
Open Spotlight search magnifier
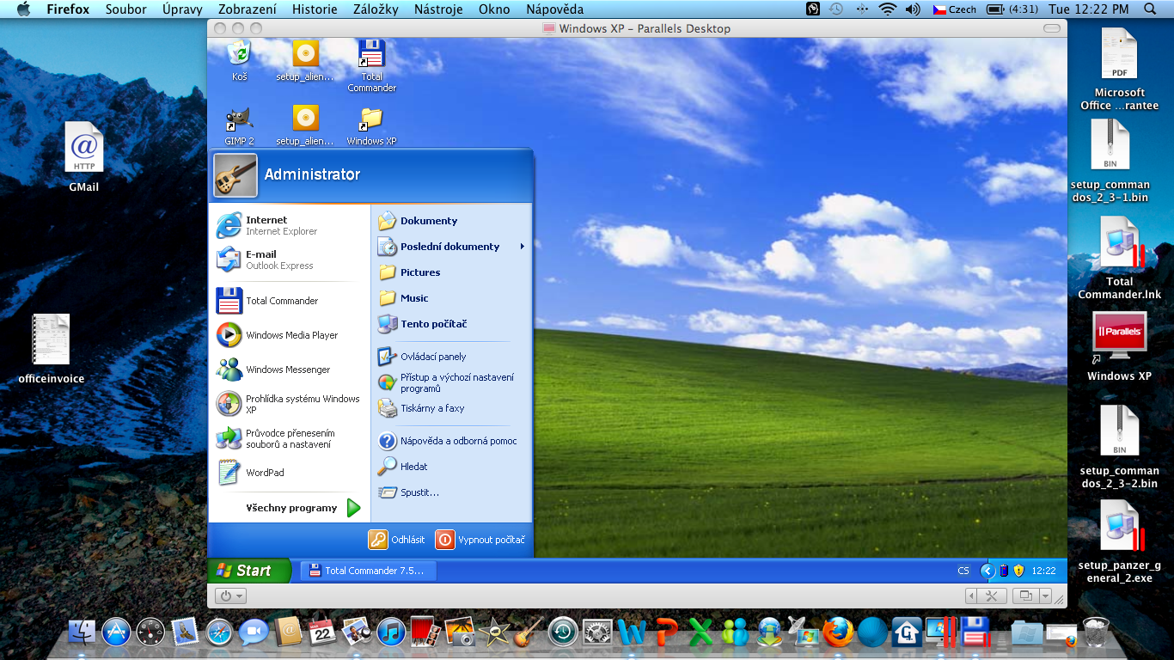point(1151,9)
